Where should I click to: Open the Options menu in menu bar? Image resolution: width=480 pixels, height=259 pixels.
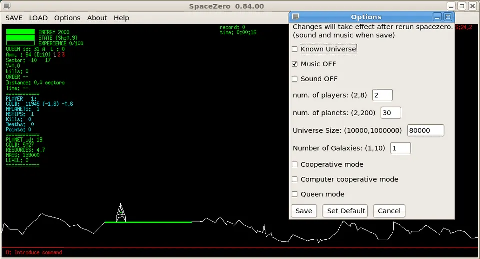[x=67, y=18]
